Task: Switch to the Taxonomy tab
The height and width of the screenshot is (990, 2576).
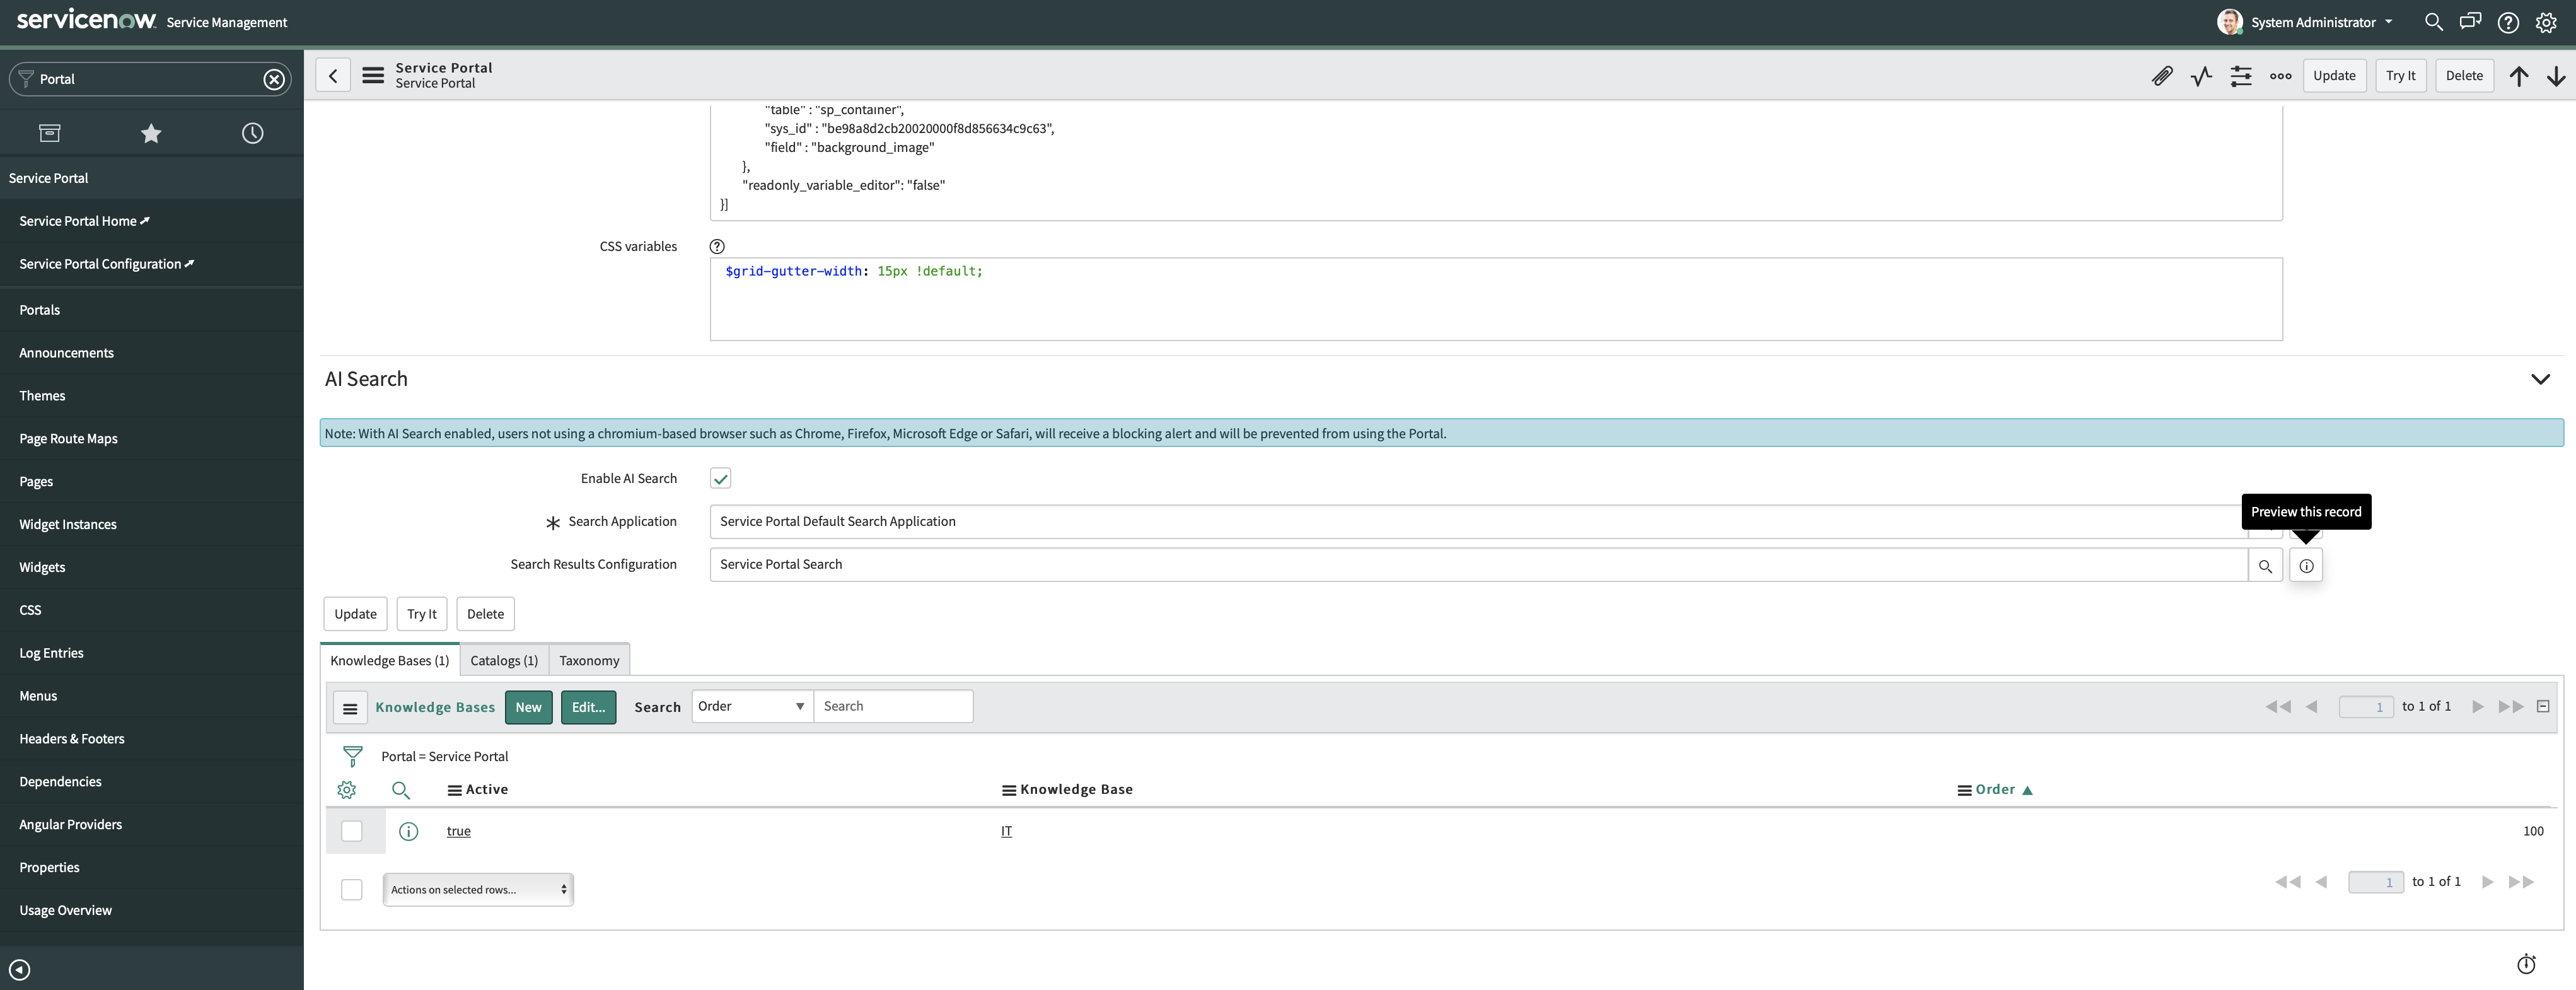Action: (x=589, y=660)
